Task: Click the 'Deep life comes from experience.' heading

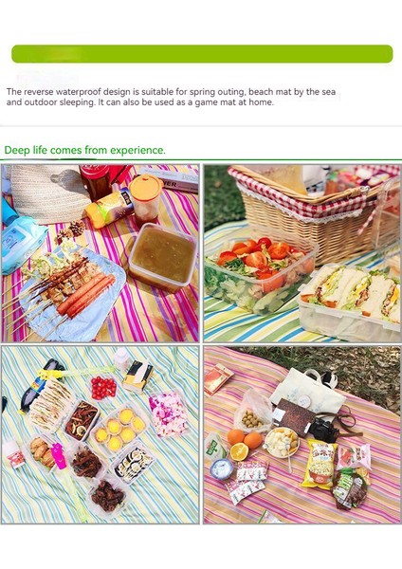Action: (85, 150)
